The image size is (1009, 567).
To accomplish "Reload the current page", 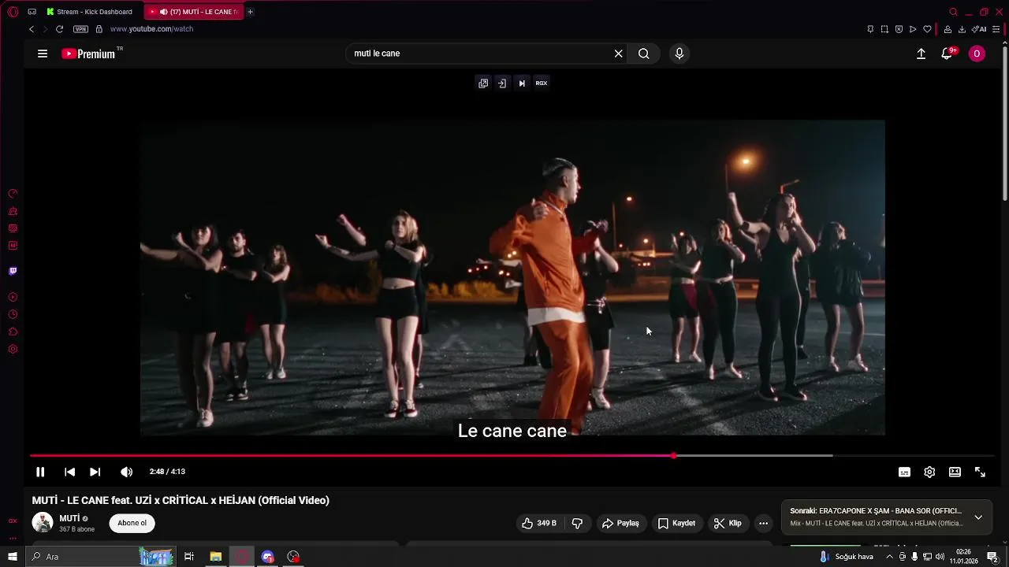I will [x=59, y=29].
